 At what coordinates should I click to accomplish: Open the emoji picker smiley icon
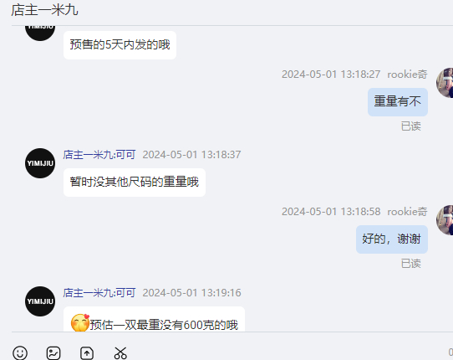click(20, 352)
